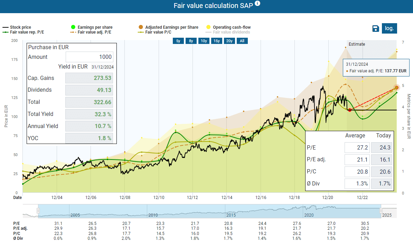Click the Estimate label on the chart
Screen dimensions: 413x245
point(357,44)
